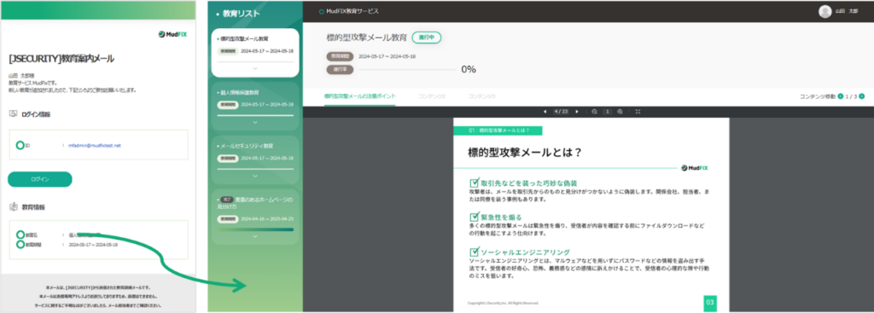The width and height of the screenshot is (874, 313).
Task: Open fullscreen view of the slide
Action: tap(638, 112)
